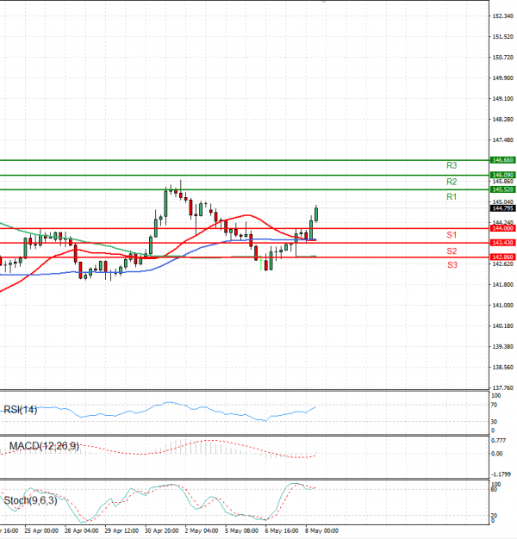Click the RSI scale value 70
Viewport: 517px width, 539px height.
click(x=494, y=406)
